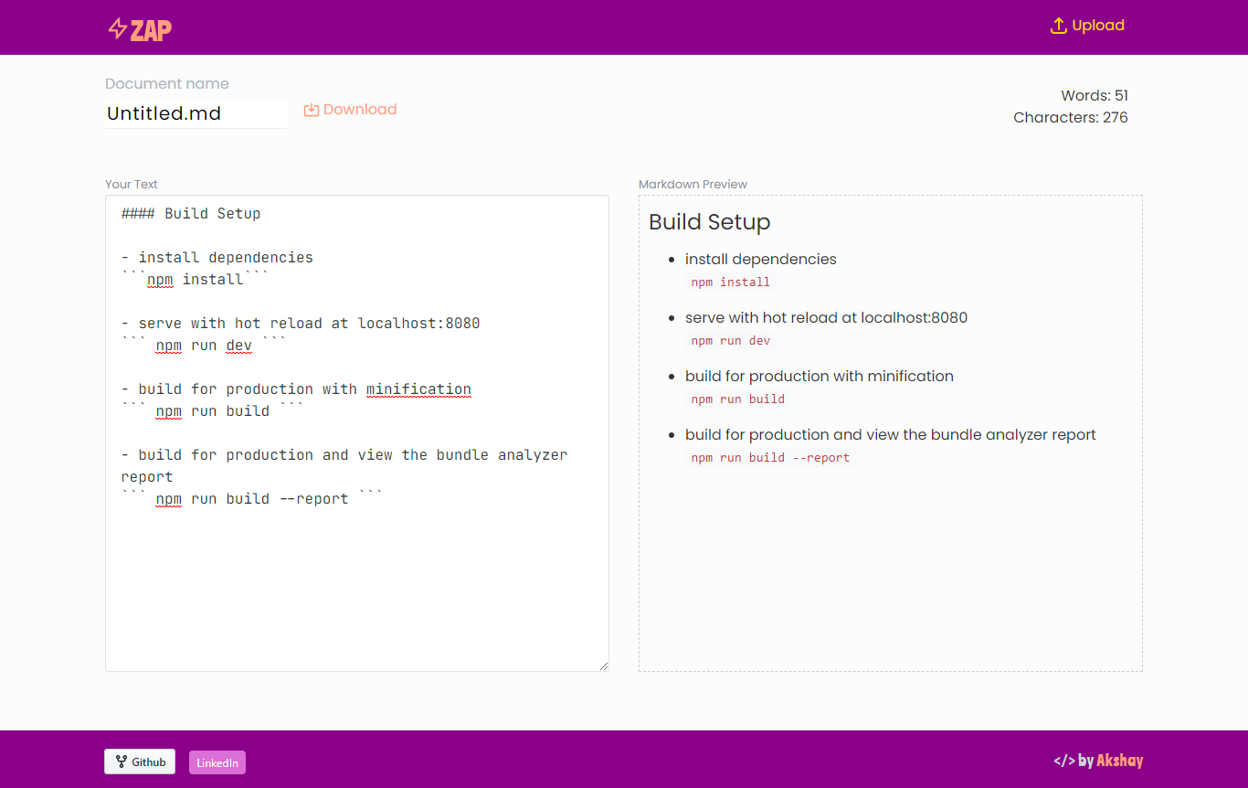Viewport: 1248px width, 788px height.
Task: Click 'npm install' code snippet in preview
Action: click(731, 282)
